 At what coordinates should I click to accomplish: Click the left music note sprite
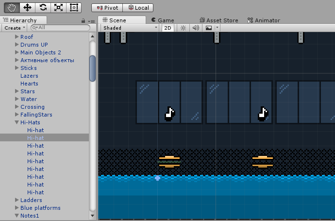point(170,114)
